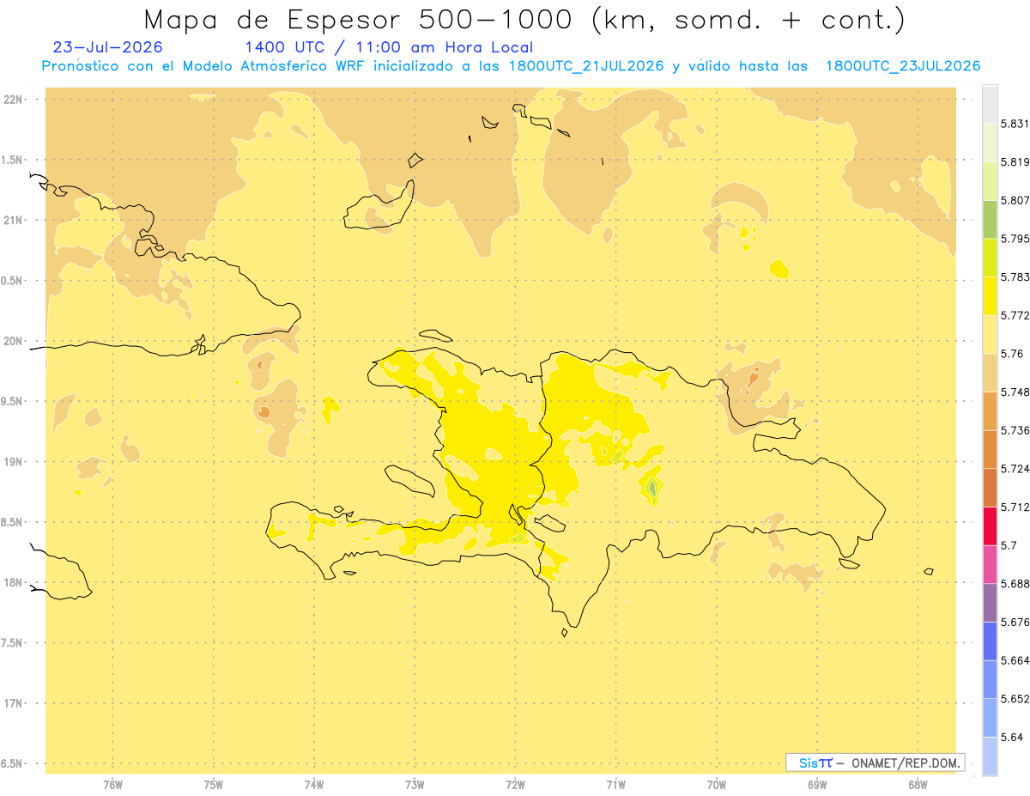1030x796 pixels.
Task: Select the red swatch between 5.7 and 5.712
Action: point(990,526)
